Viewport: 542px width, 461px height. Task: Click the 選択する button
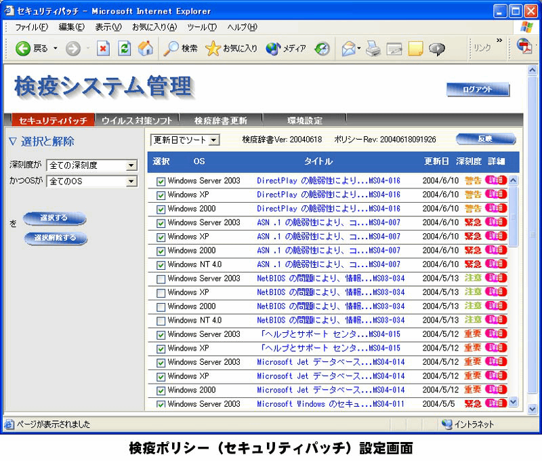(x=54, y=218)
